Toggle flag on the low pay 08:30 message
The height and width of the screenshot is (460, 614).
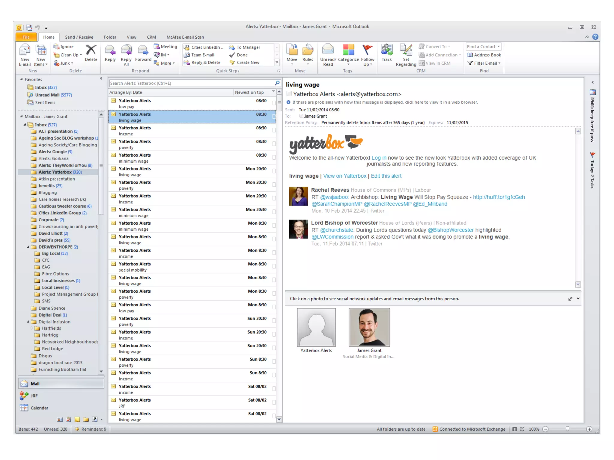[274, 103]
